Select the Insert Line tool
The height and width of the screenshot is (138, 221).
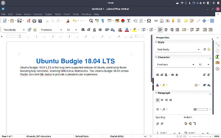tap(199, 21)
